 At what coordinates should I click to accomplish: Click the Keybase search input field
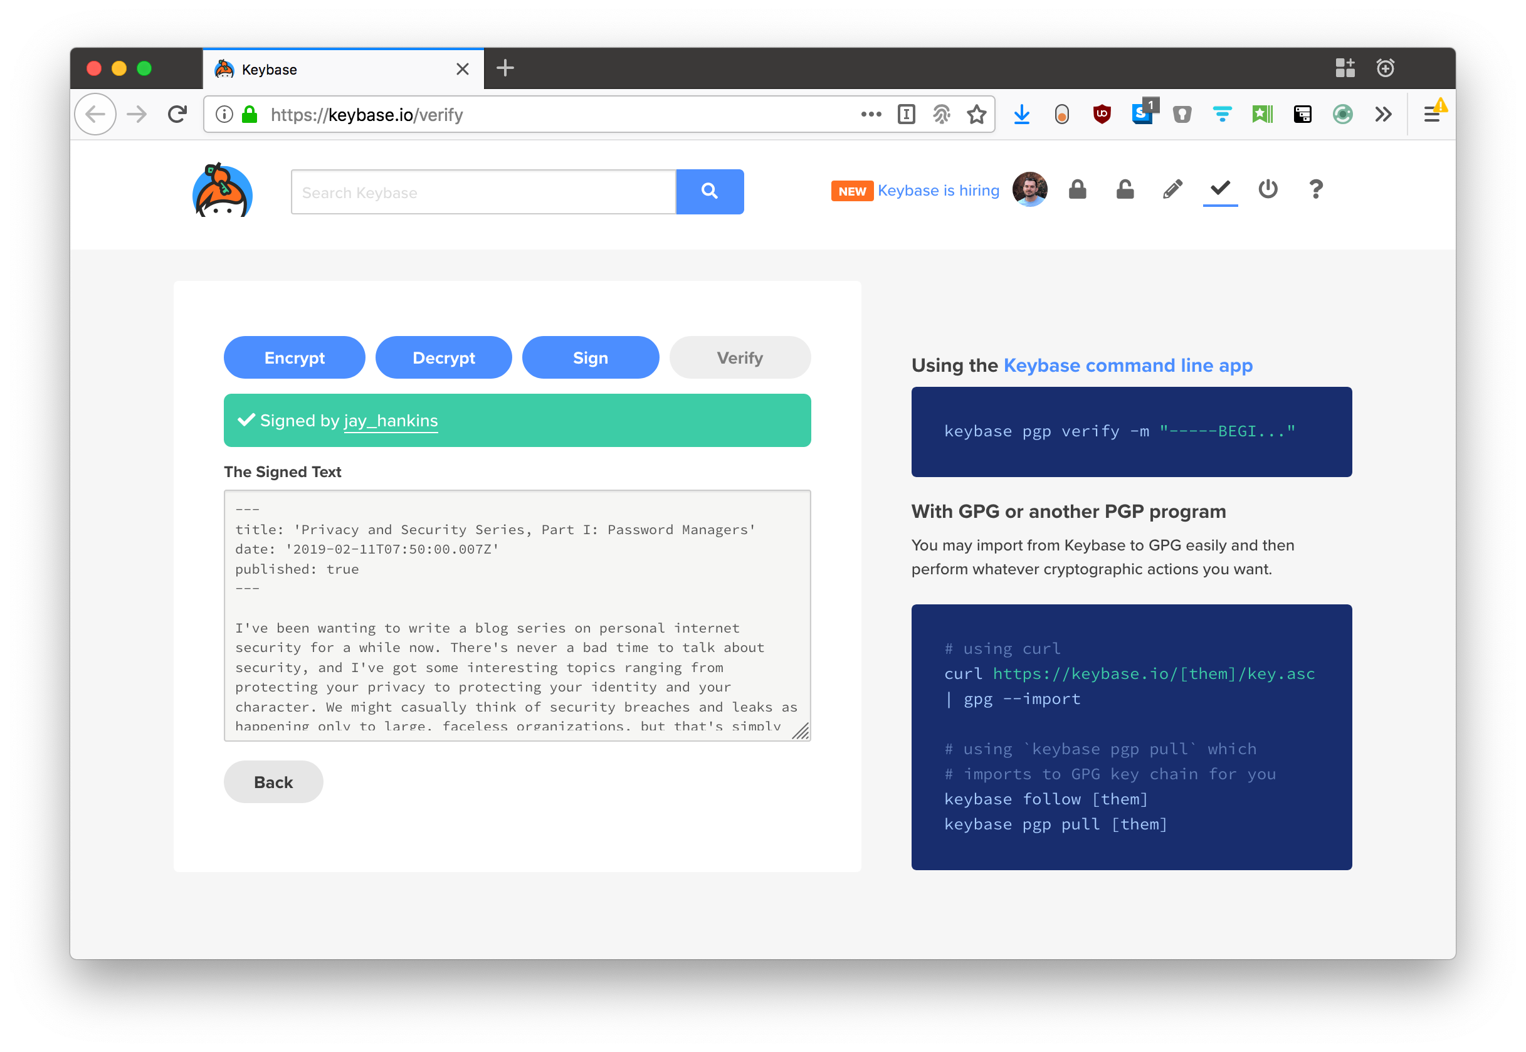[x=482, y=191]
